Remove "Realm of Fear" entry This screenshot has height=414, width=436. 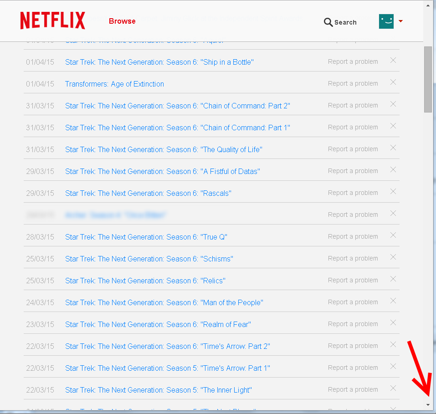pos(393,323)
